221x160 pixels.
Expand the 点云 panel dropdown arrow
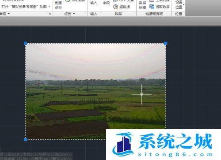tap(74, 14)
